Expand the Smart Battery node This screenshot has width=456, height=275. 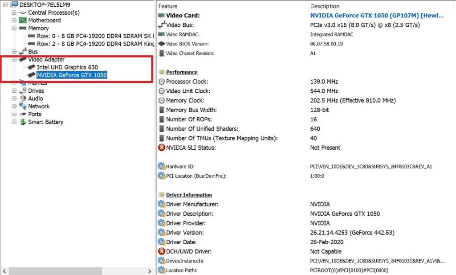[14, 122]
